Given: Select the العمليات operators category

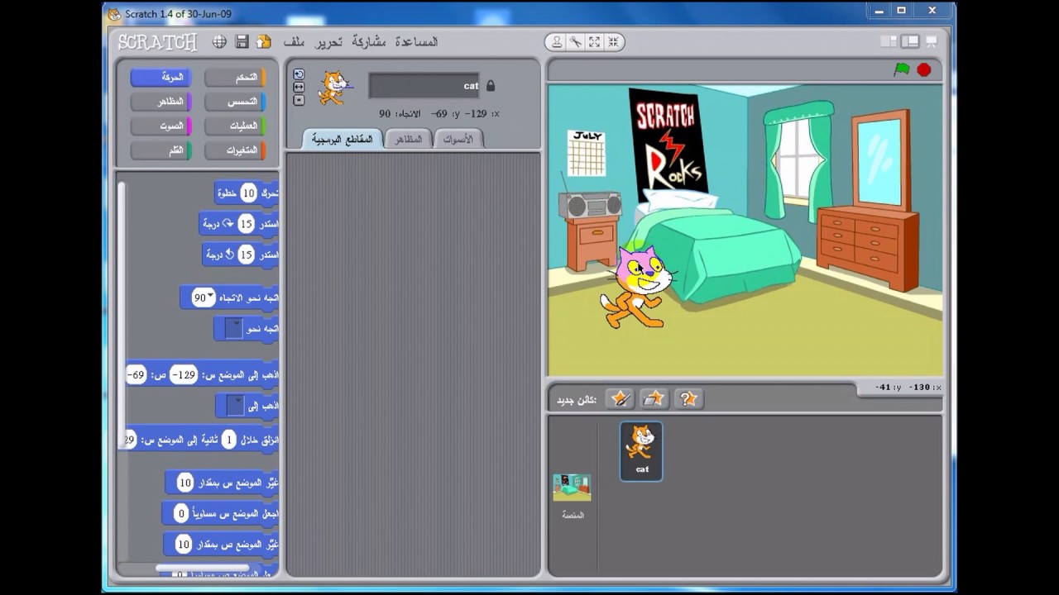Looking at the screenshot, I should coord(235,126).
